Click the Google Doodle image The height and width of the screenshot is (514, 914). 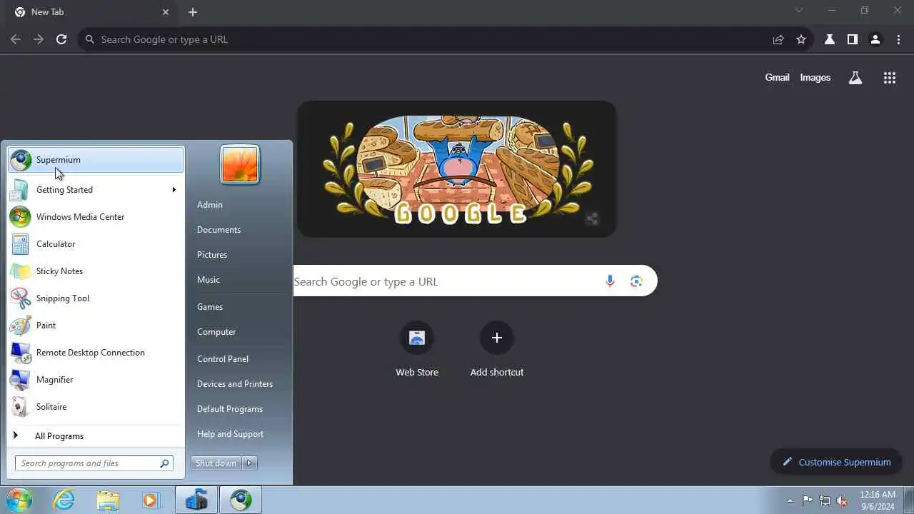point(457,169)
